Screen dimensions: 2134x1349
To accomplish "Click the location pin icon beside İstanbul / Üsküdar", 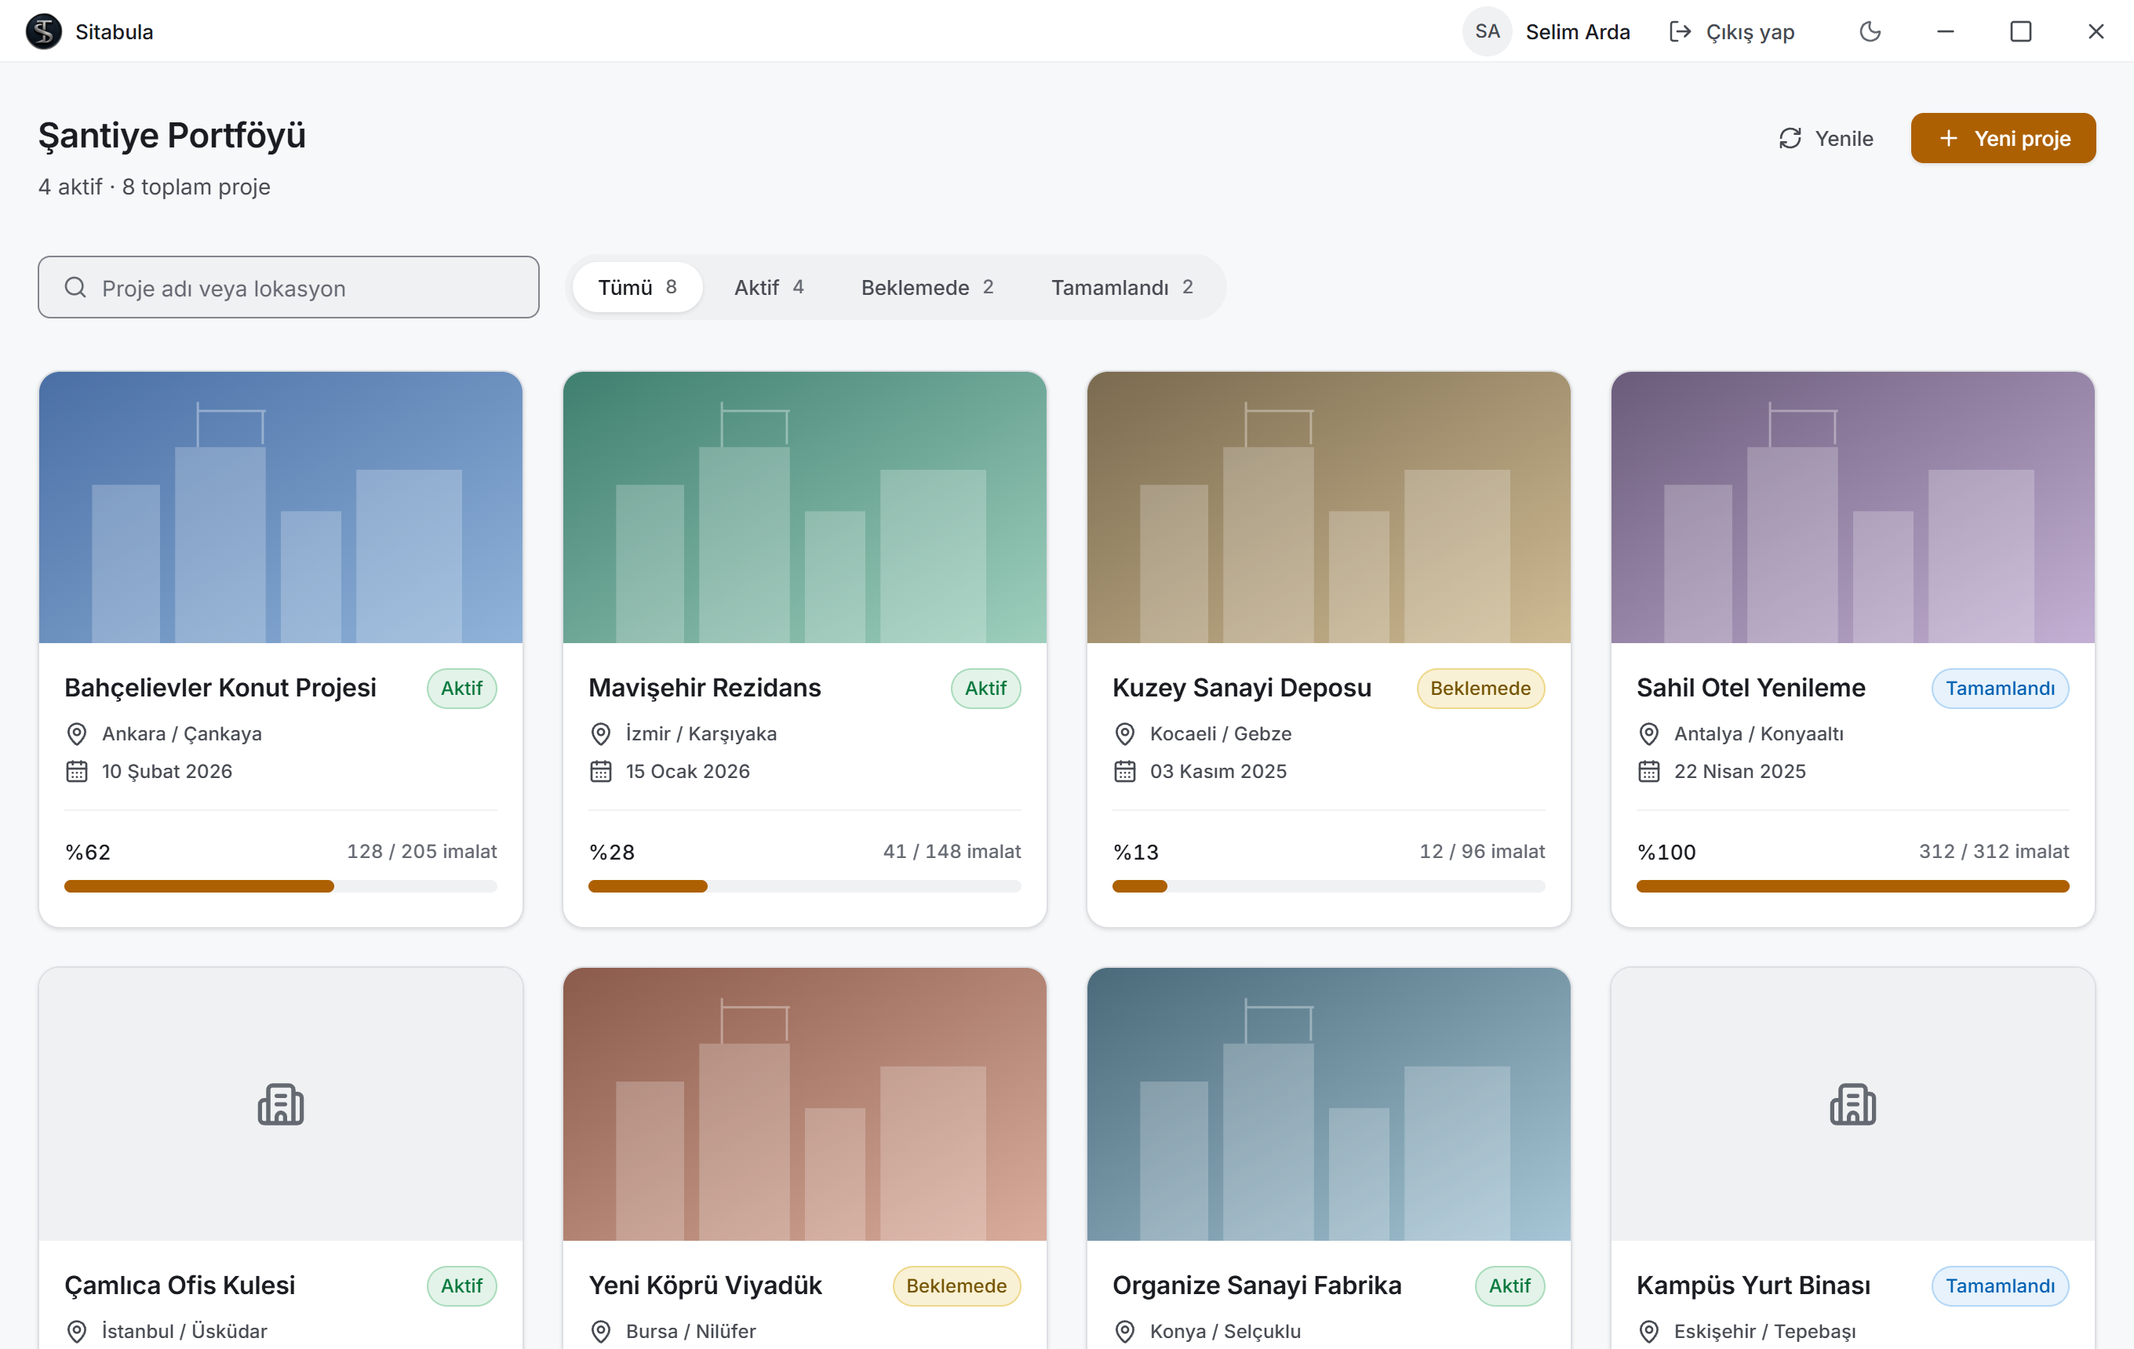I will point(77,1331).
